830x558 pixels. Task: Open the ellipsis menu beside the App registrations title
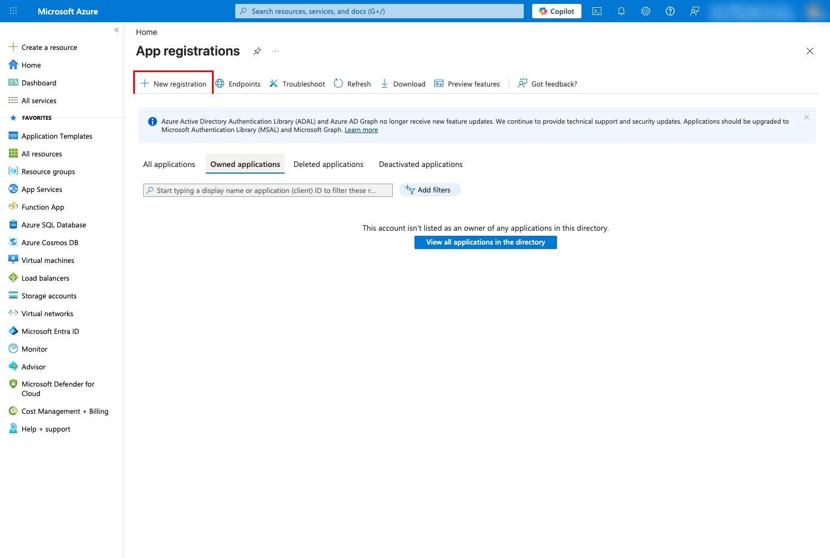point(275,51)
